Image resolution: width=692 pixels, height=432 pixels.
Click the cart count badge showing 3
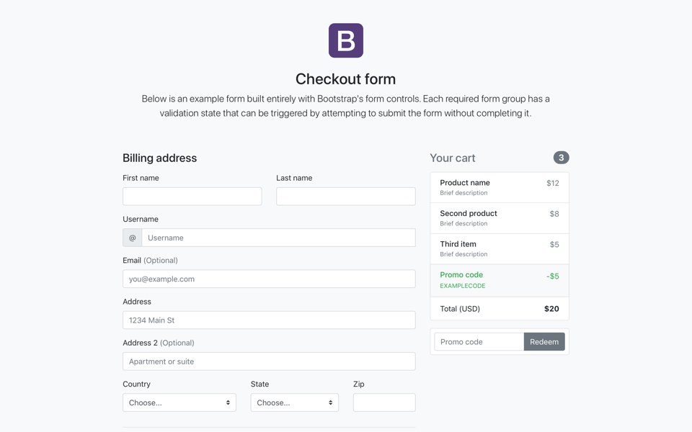(560, 157)
